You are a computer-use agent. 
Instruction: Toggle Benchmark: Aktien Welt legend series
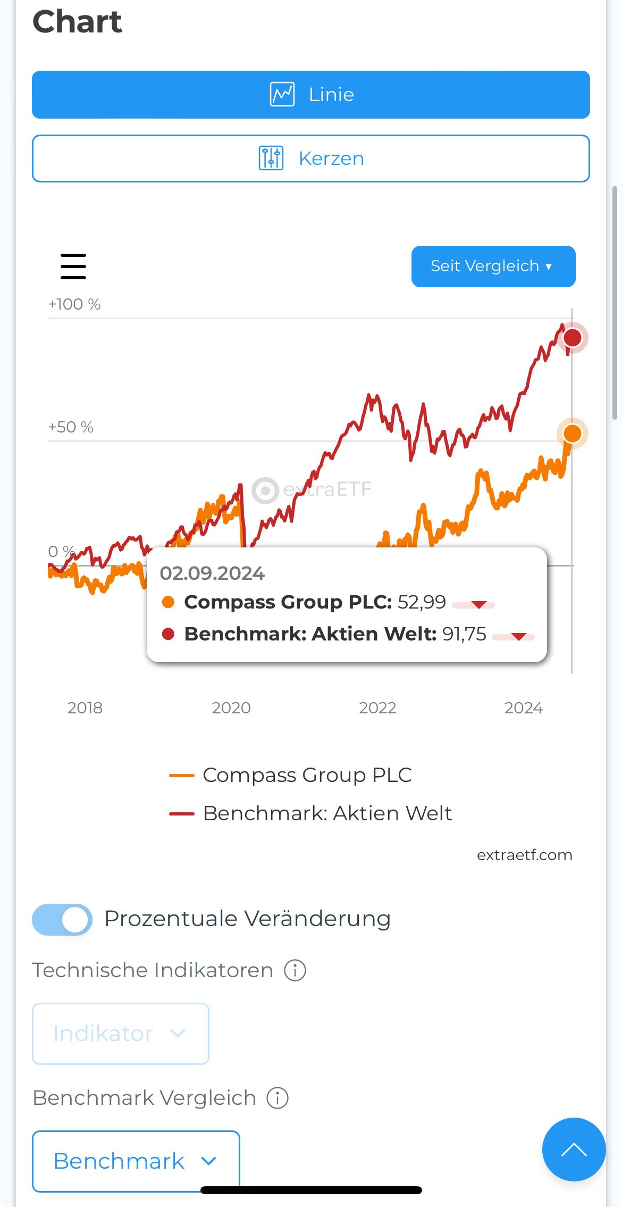click(x=311, y=814)
